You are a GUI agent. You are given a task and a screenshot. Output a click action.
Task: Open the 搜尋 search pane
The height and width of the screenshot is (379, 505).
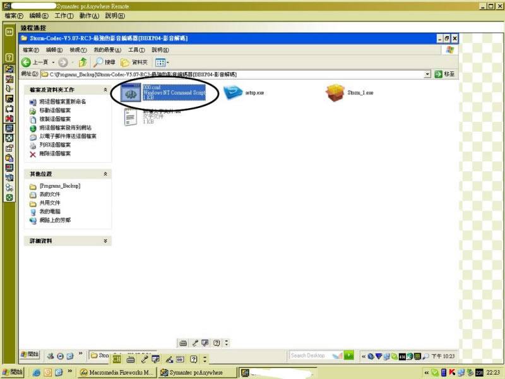[104, 62]
